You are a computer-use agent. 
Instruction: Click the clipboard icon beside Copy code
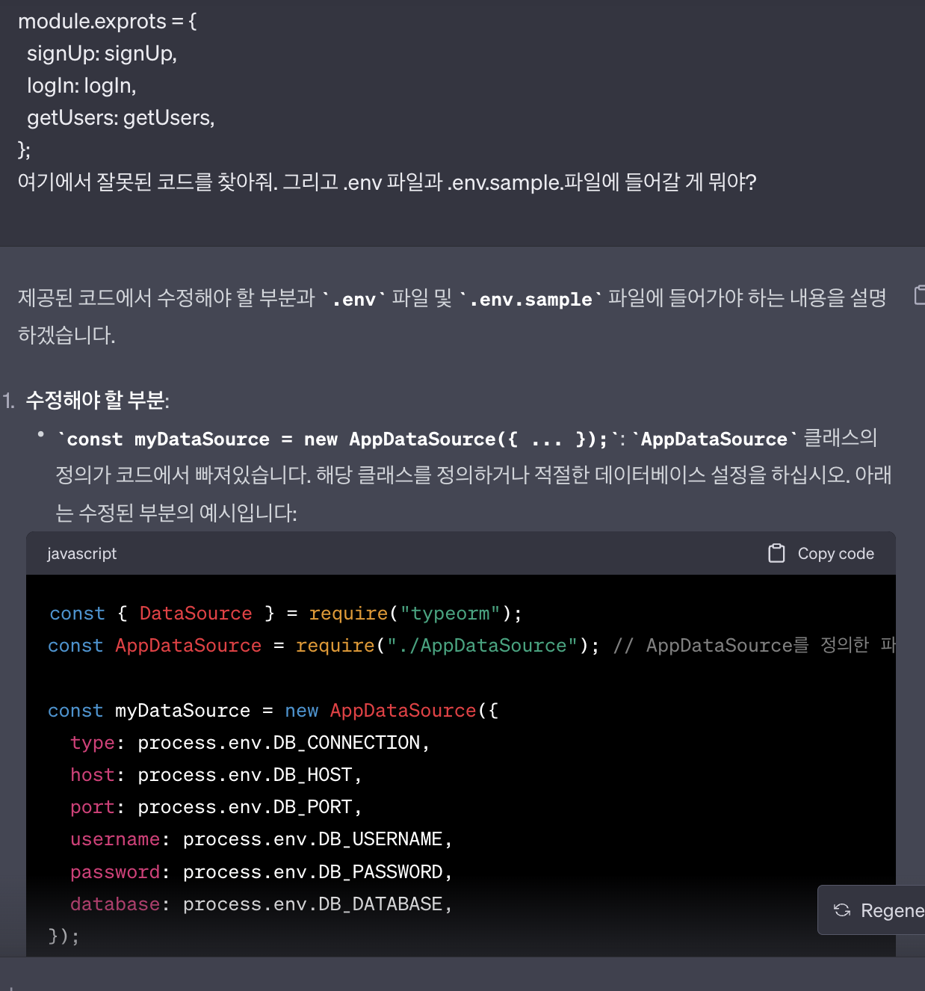point(777,554)
